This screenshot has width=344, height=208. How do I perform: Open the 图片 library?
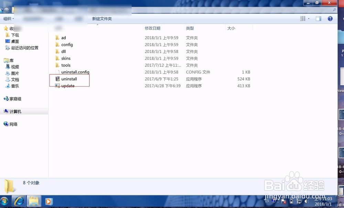coord(12,73)
